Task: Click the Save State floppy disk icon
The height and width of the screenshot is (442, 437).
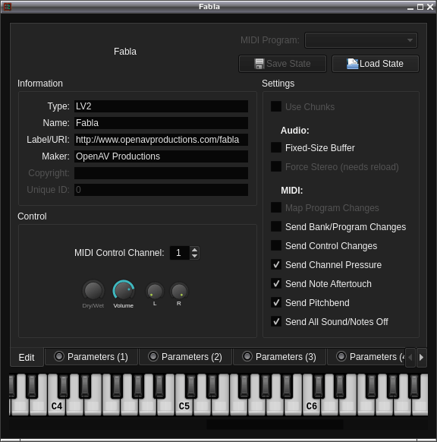Action: click(259, 64)
